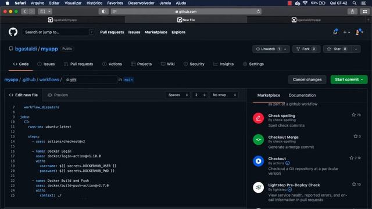372x209 pixels.
Task: Click the reader view icon in address bar
Action: coord(115,12)
